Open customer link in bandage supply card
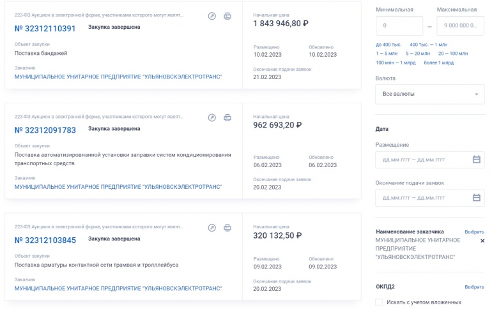Viewport: 492px width, 310px height. point(118,77)
